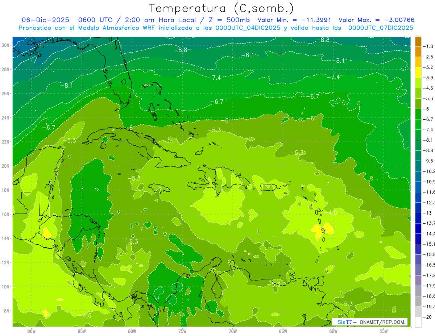Pick the blue legend swatch between -12.3 and -13

(x=418, y=207)
